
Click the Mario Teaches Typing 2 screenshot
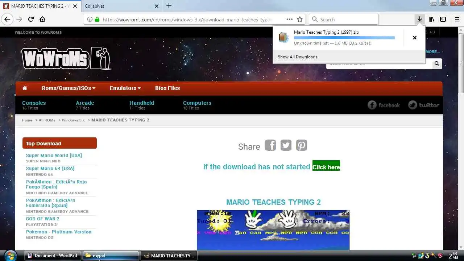coord(273,230)
